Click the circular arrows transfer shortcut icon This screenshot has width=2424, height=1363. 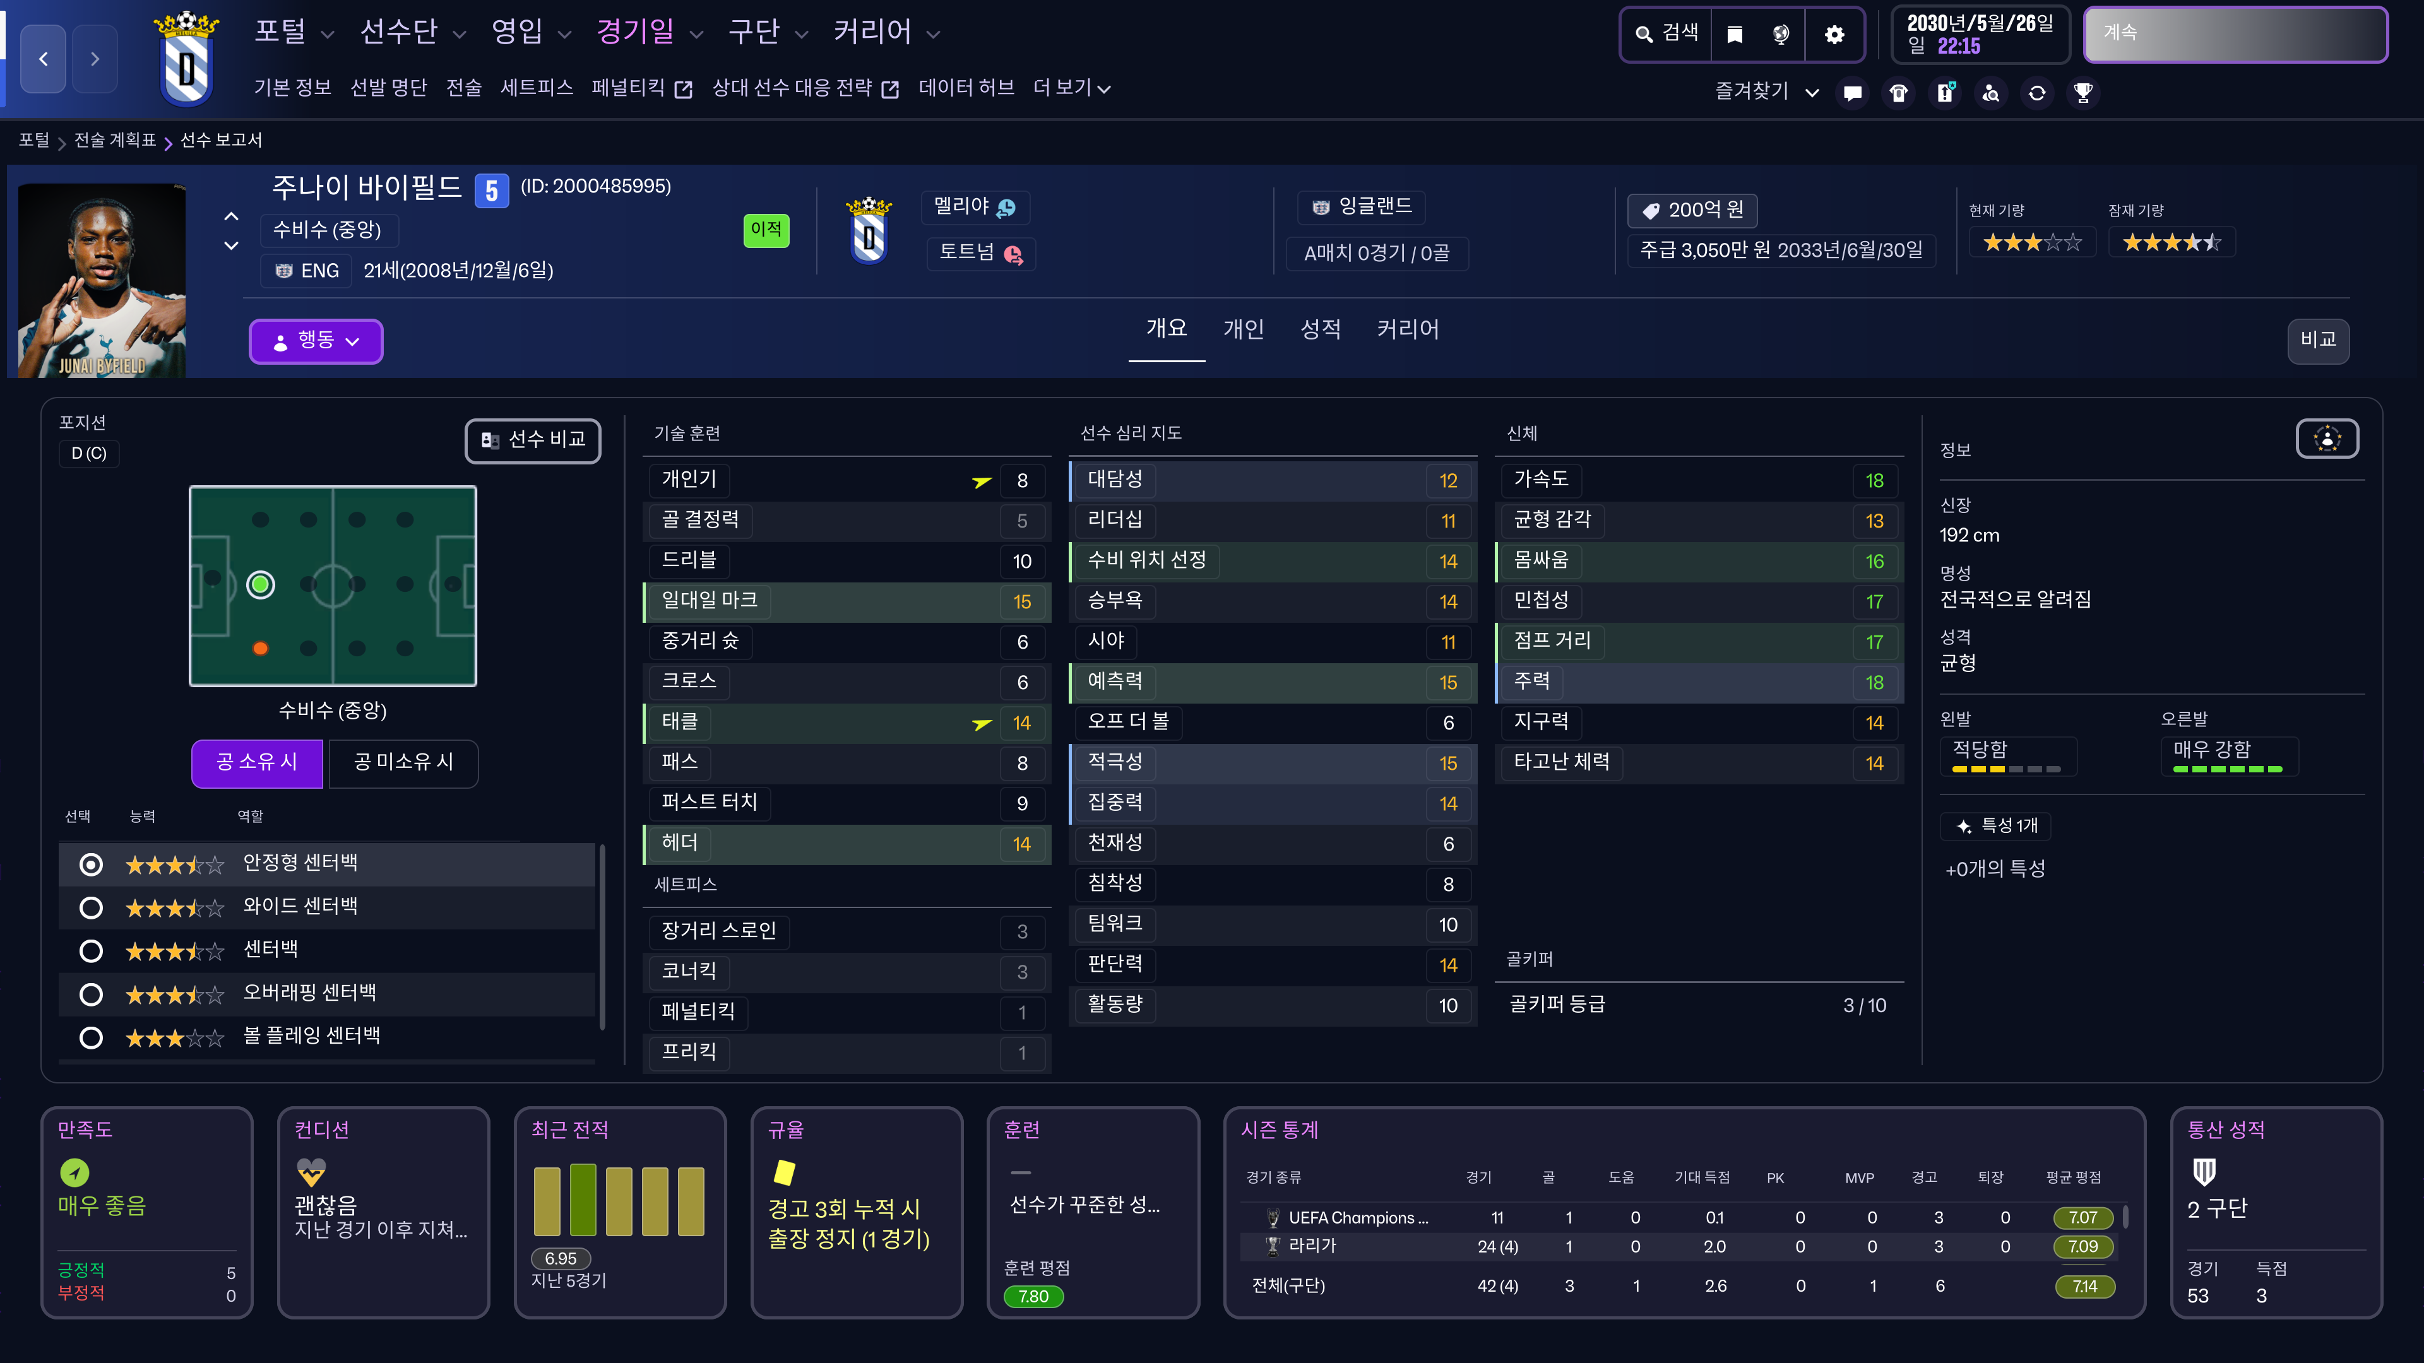[2036, 92]
